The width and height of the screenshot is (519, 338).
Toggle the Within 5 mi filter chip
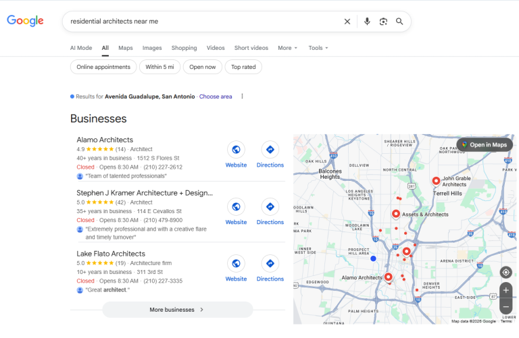point(159,67)
